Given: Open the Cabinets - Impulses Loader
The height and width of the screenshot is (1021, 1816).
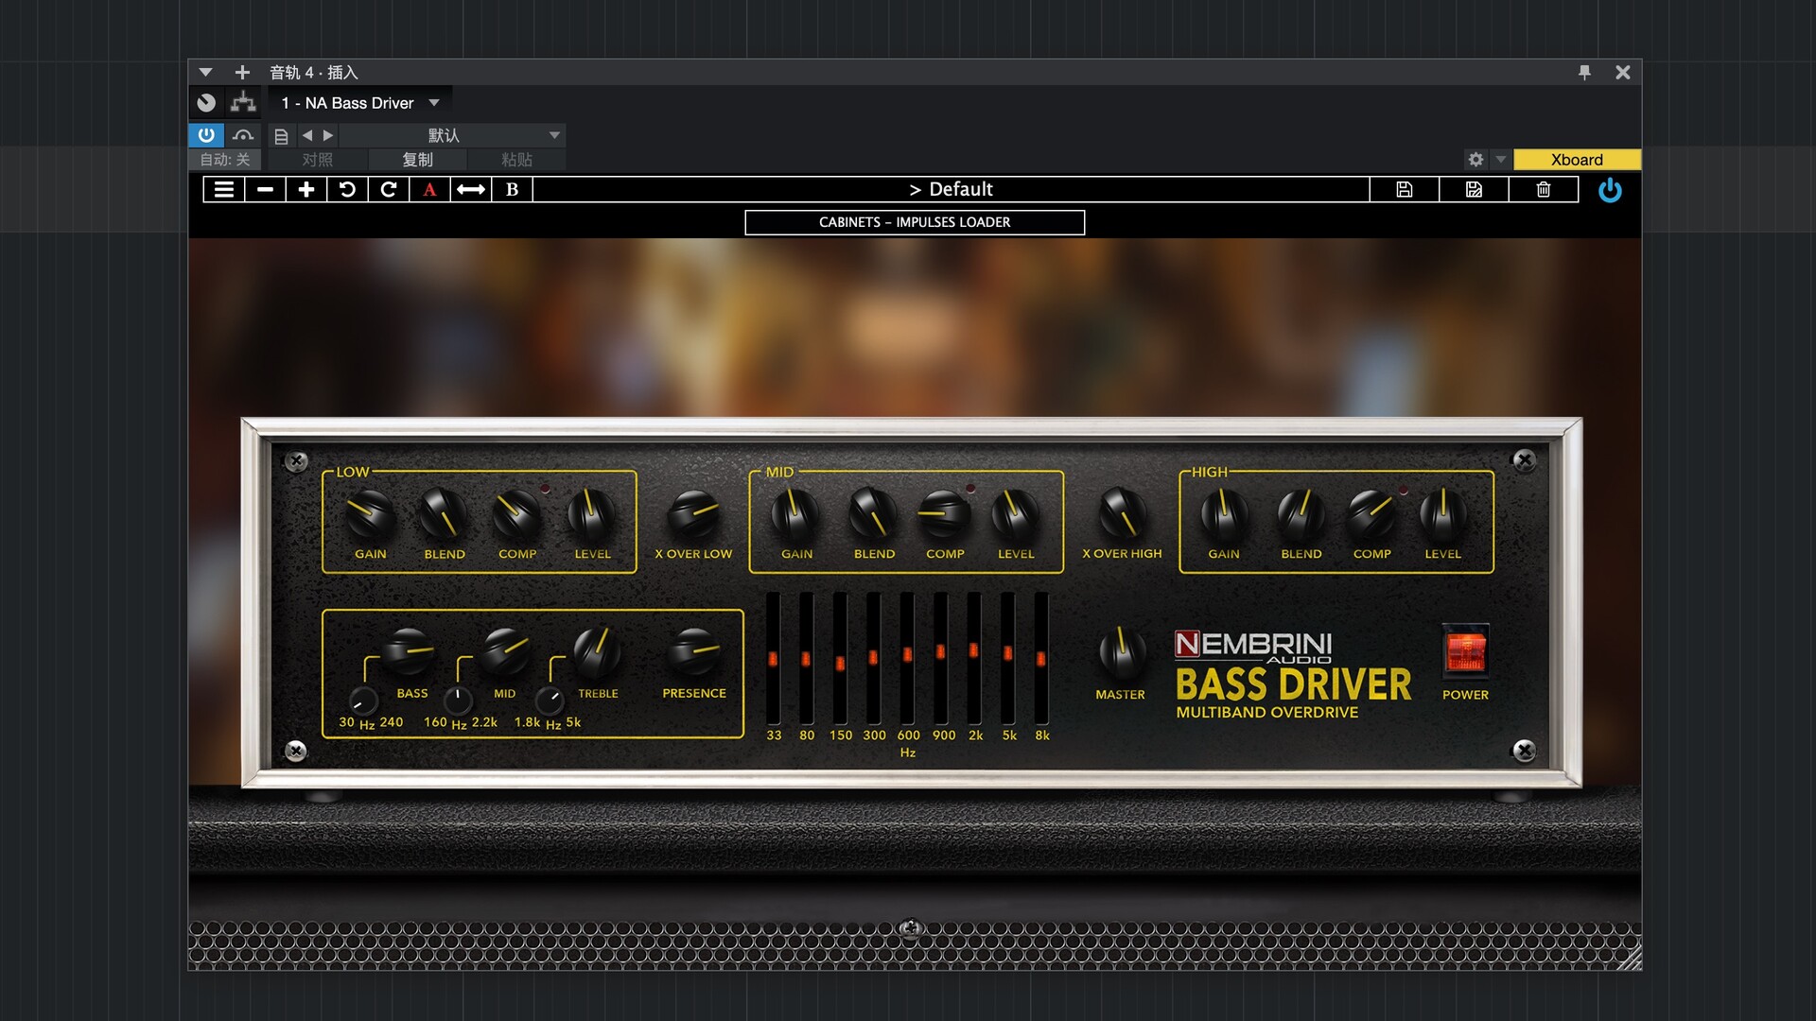Looking at the screenshot, I should pyautogui.click(x=915, y=222).
